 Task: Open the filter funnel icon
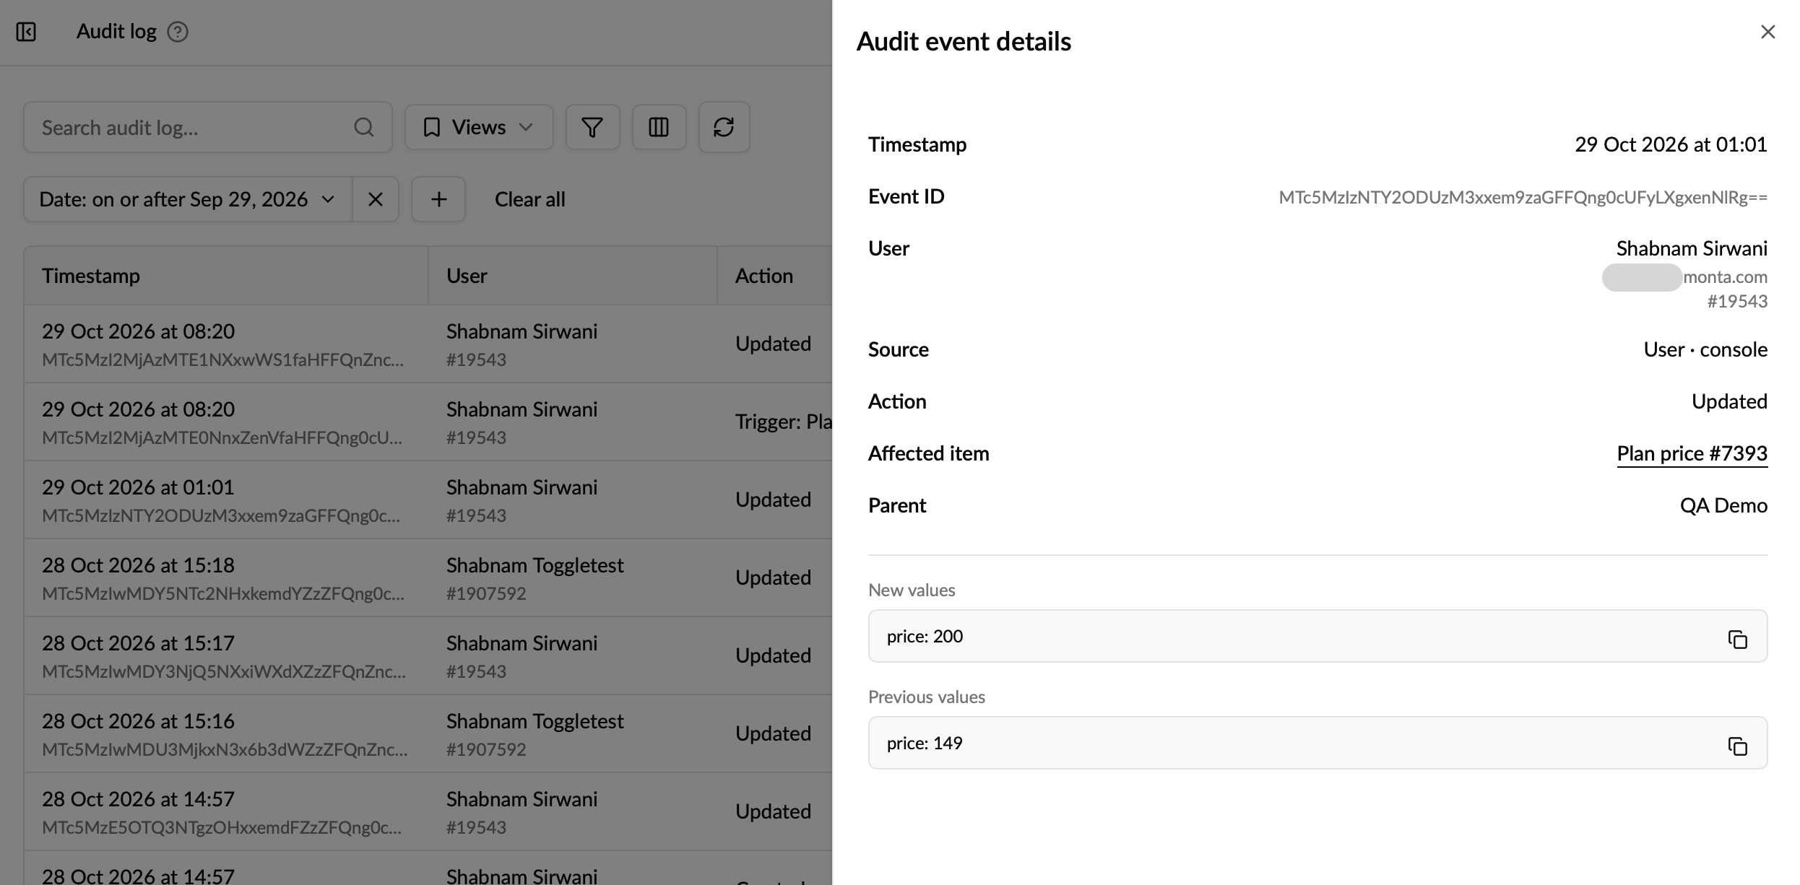click(x=592, y=127)
